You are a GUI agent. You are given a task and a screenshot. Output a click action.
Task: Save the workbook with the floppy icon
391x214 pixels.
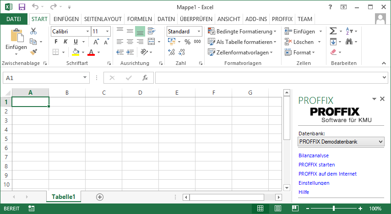pyautogui.click(x=22, y=7)
